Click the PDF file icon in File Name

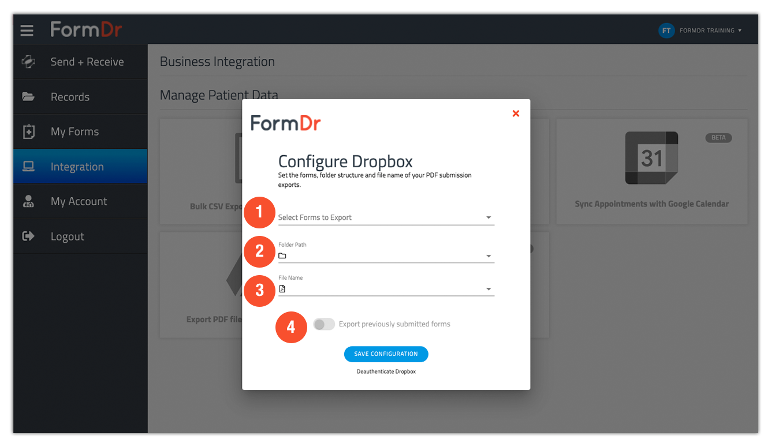click(282, 288)
